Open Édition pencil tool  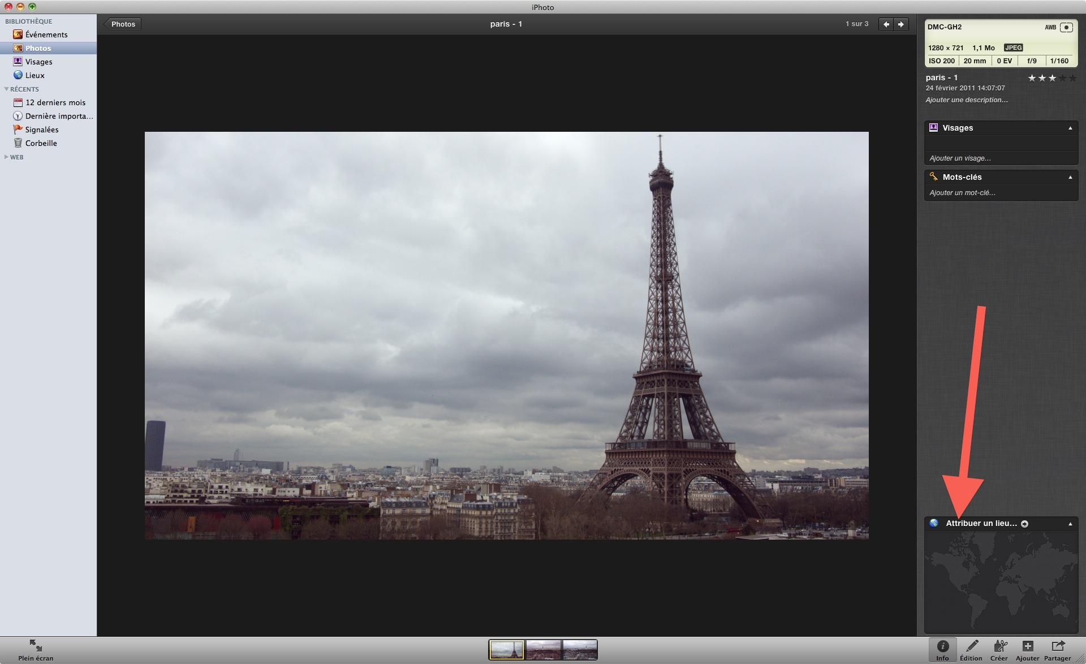pos(971,650)
